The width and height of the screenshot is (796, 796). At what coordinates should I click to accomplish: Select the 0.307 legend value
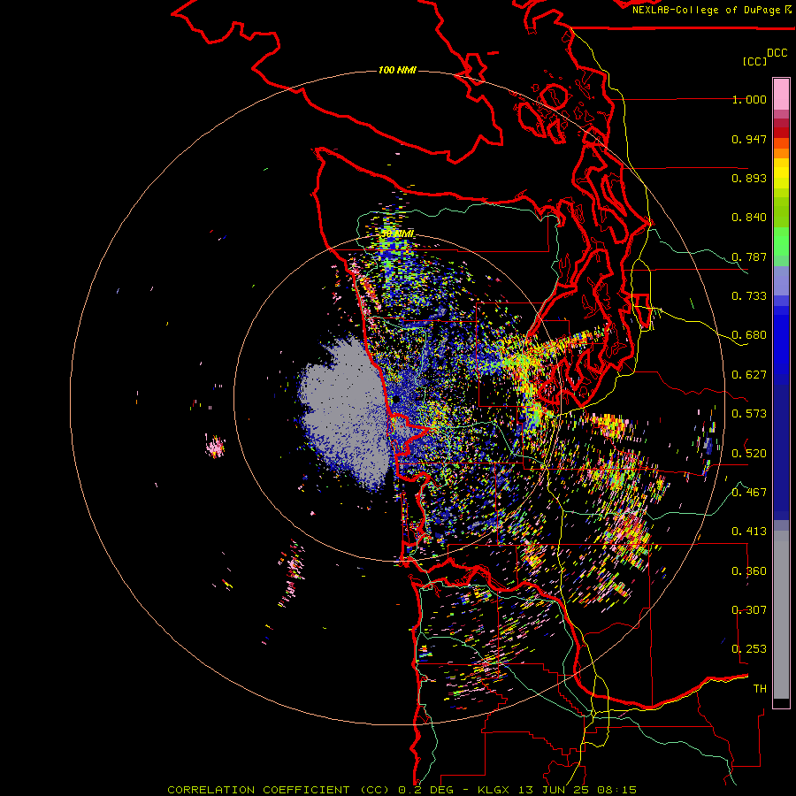749,610
